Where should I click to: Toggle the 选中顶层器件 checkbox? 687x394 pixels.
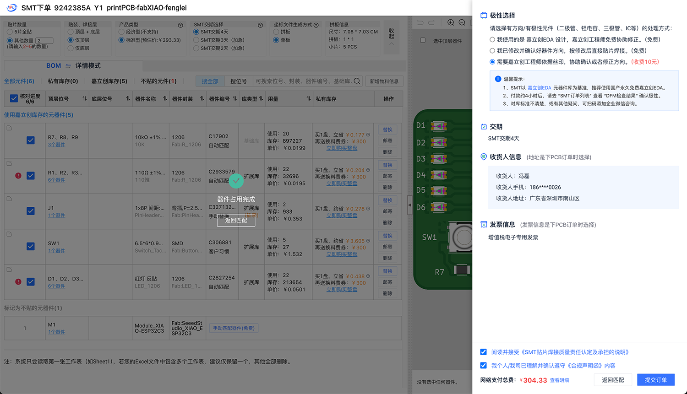(x=423, y=40)
